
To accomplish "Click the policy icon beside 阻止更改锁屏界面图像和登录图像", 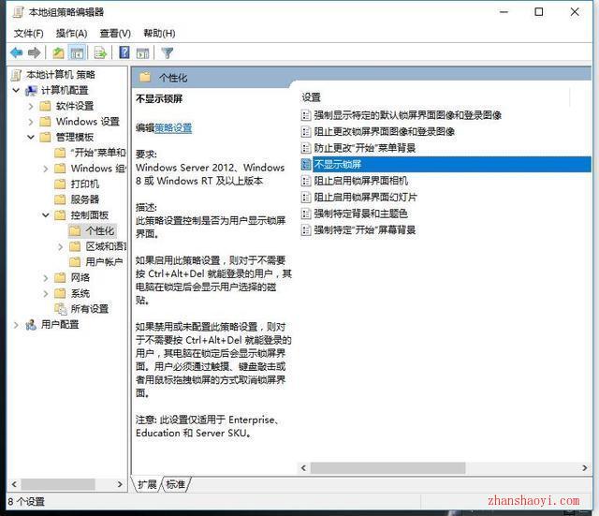I will pyautogui.click(x=306, y=131).
